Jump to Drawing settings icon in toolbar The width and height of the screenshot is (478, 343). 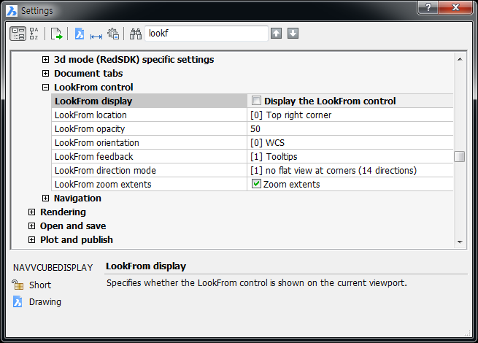pyautogui.click(x=80, y=34)
